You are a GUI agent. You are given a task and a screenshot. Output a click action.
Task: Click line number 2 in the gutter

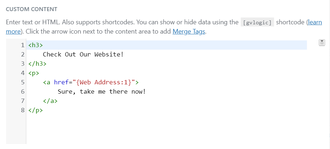tap(22, 55)
